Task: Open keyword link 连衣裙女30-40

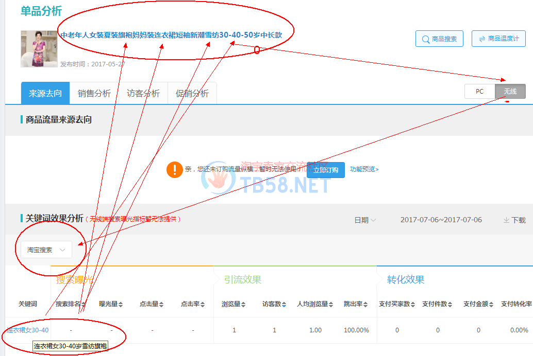Action: point(28,330)
